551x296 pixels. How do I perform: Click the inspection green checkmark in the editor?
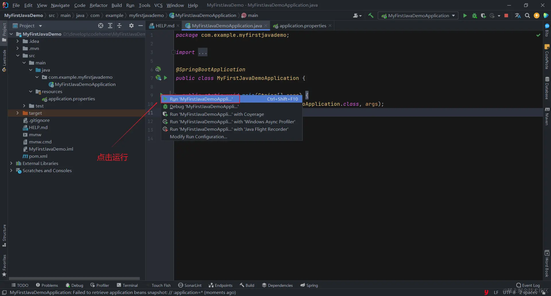[x=538, y=35]
